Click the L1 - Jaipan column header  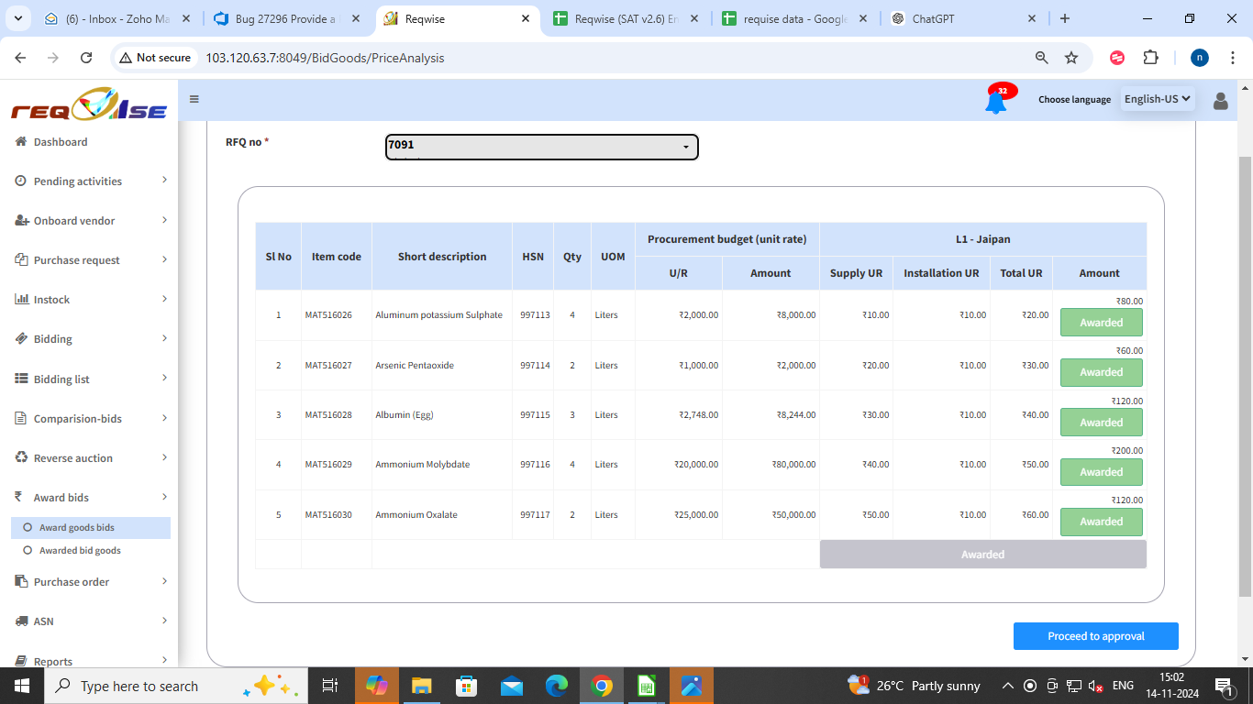click(983, 239)
